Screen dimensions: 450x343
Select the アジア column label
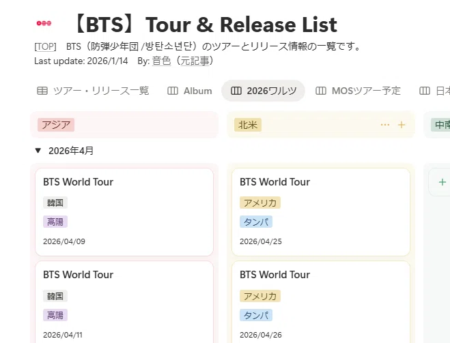[56, 125]
